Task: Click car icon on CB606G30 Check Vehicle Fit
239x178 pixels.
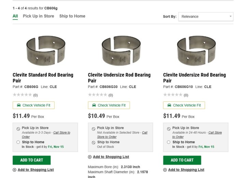Action: pos(94,105)
